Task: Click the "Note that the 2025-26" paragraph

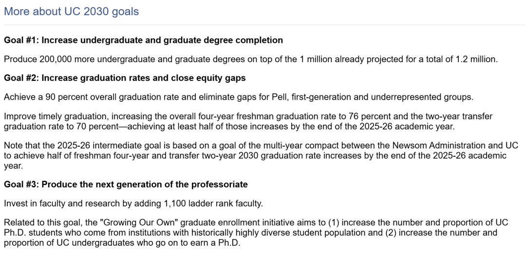Action: tap(261, 156)
